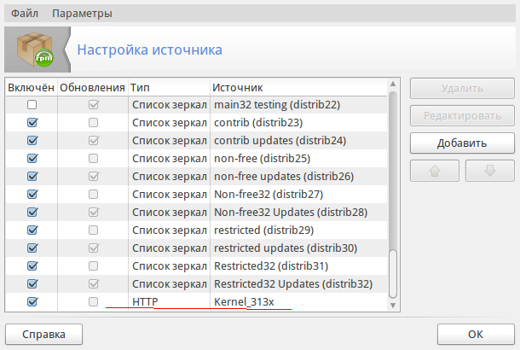Click the move up arrow button

[x=434, y=170]
